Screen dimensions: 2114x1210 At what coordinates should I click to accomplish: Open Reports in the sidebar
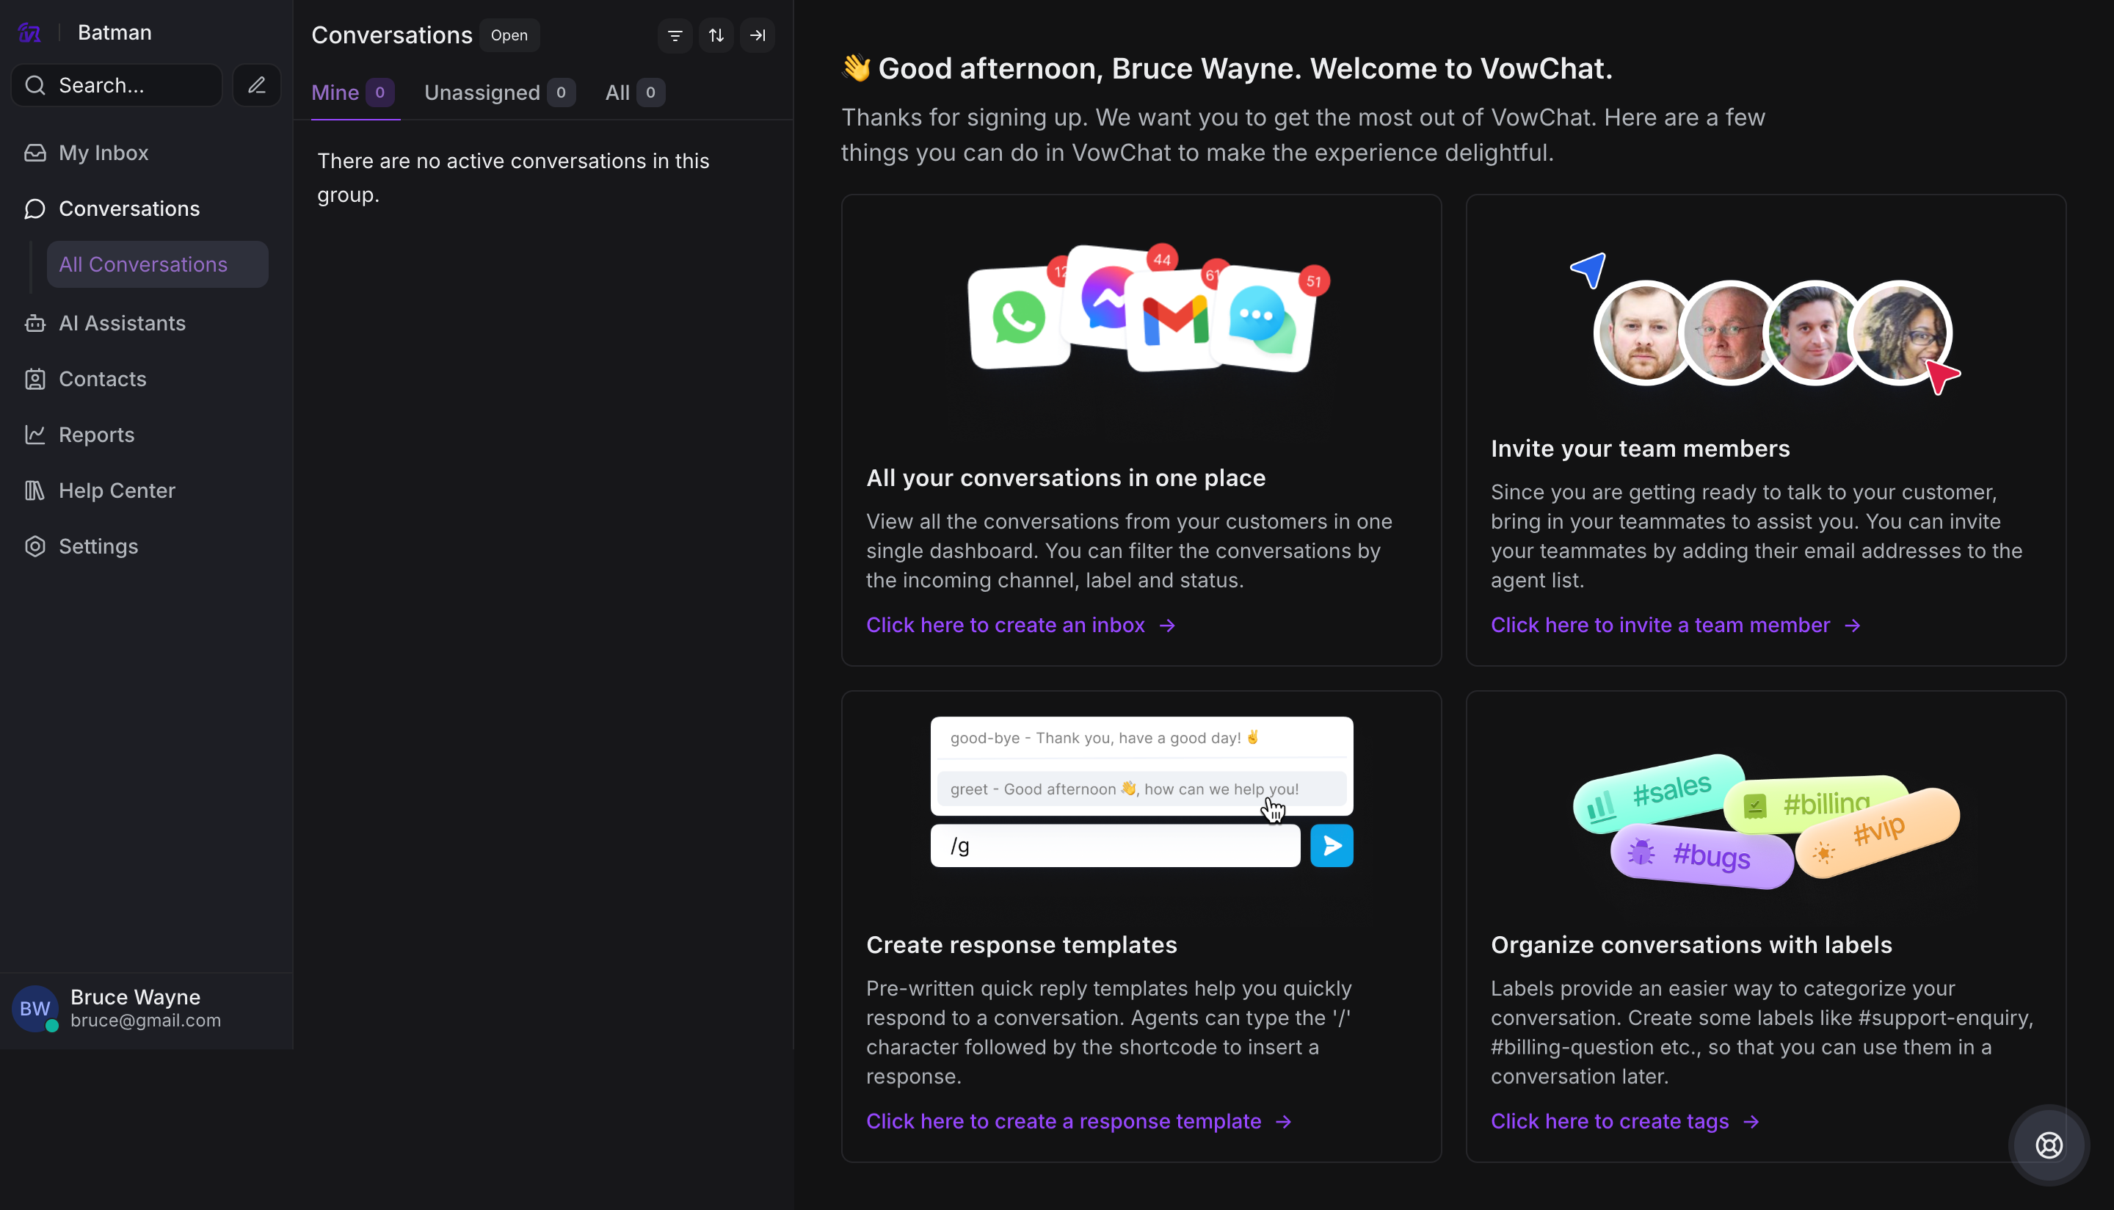click(x=96, y=435)
